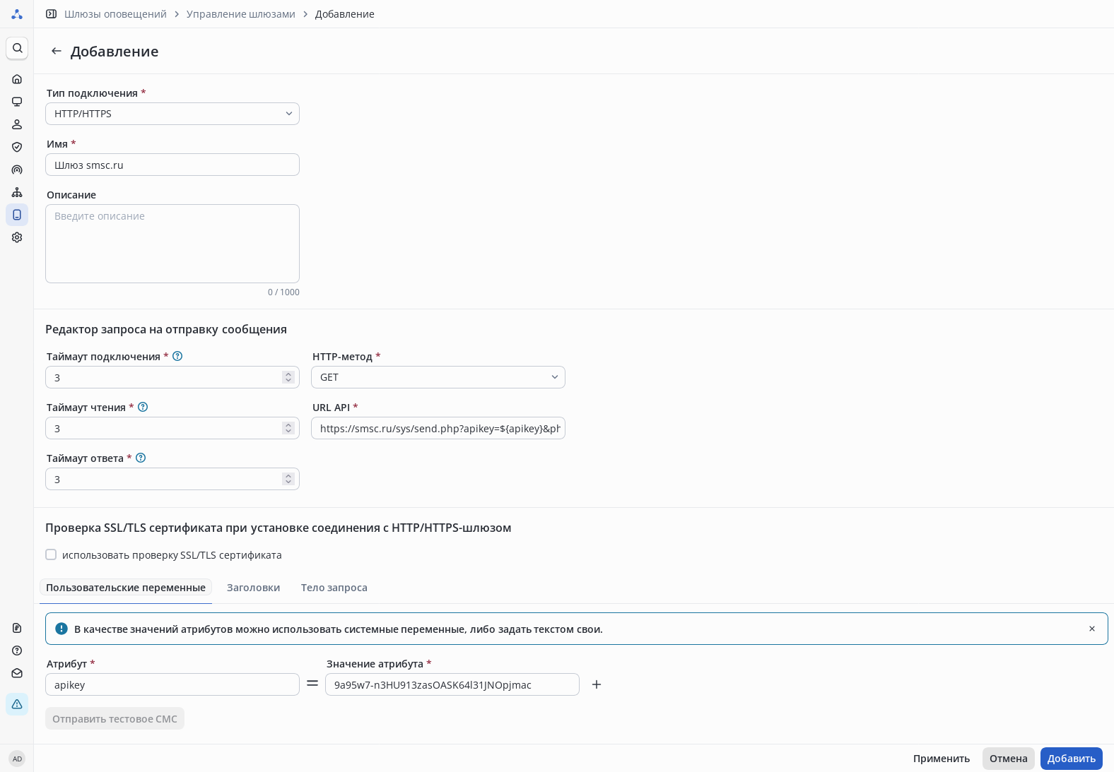1114x772 pixels.
Task: Toggle sidebar panel icon in breadcrumb bar
Action: [51, 14]
